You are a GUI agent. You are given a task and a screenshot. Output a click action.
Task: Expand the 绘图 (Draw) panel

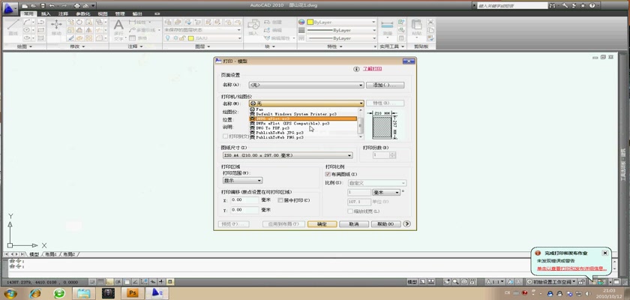(x=25, y=46)
